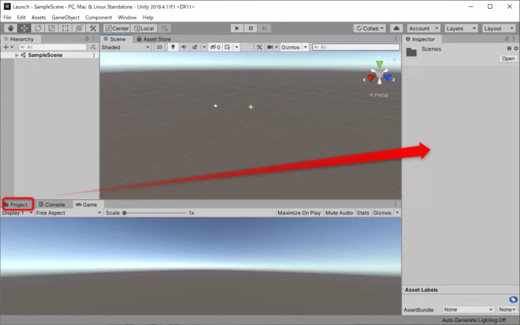Open the Help menu
This screenshot has height=325, width=520.
[148, 17]
